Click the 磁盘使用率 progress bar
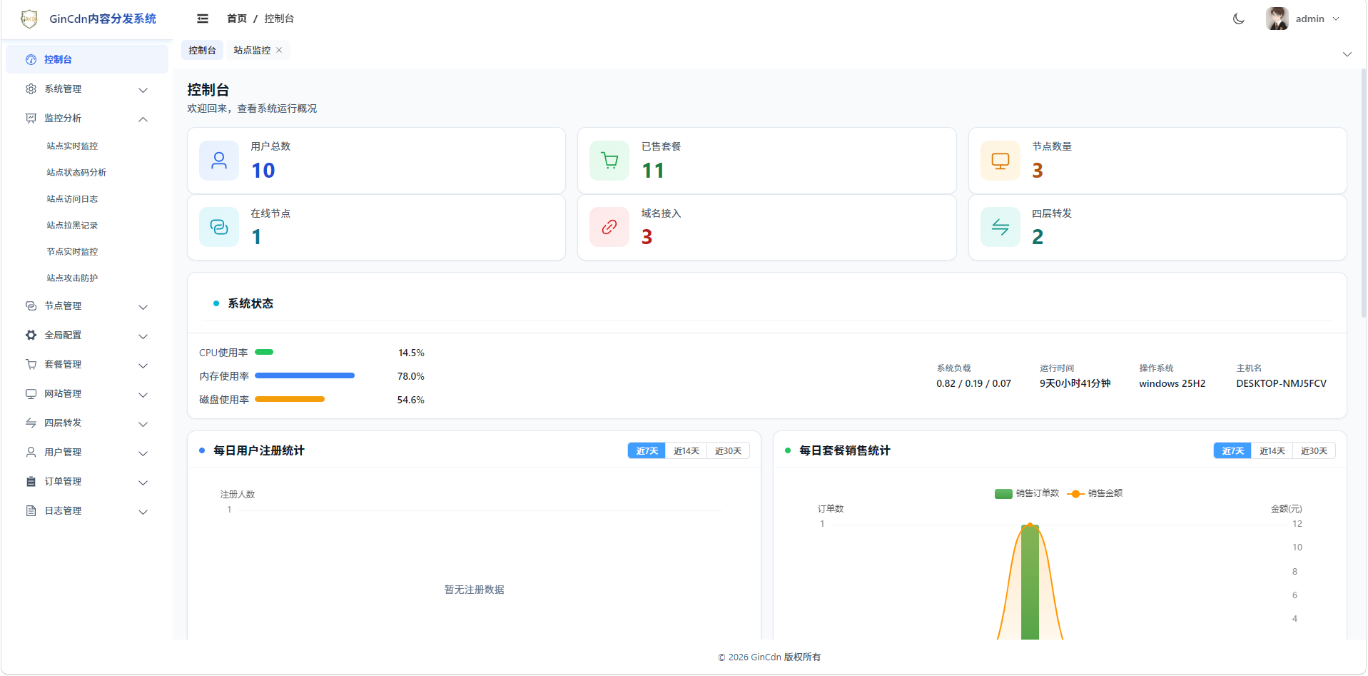This screenshot has height=676, width=1368. tap(290, 399)
